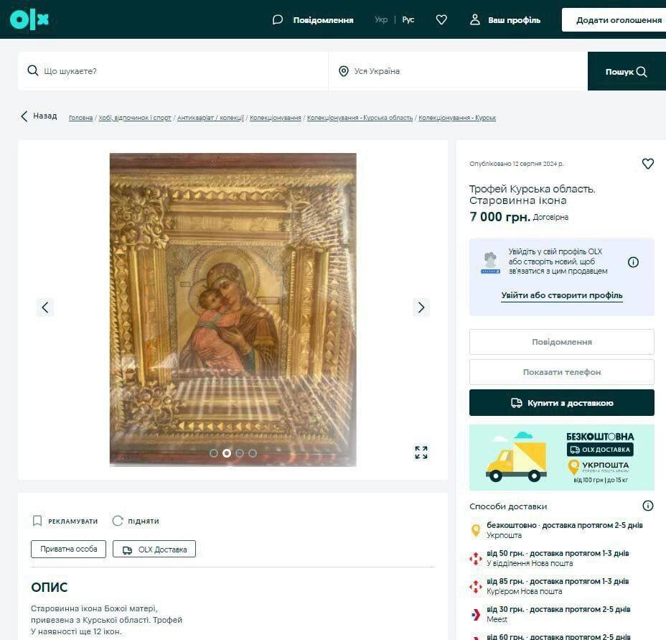Click the info icon in login box
This screenshot has width=666, height=640.
pyautogui.click(x=633, y=262)
